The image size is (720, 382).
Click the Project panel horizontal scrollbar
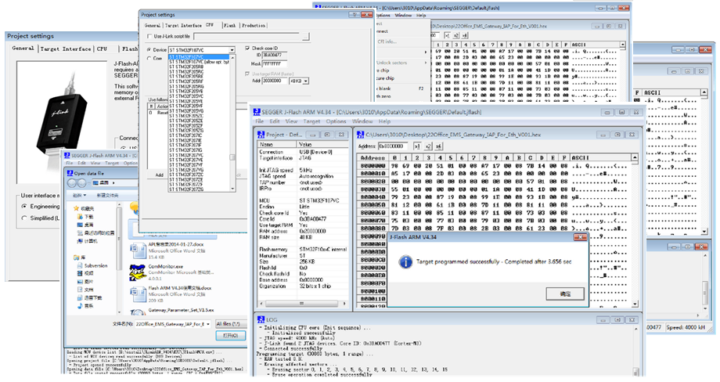tap(303, 304)
